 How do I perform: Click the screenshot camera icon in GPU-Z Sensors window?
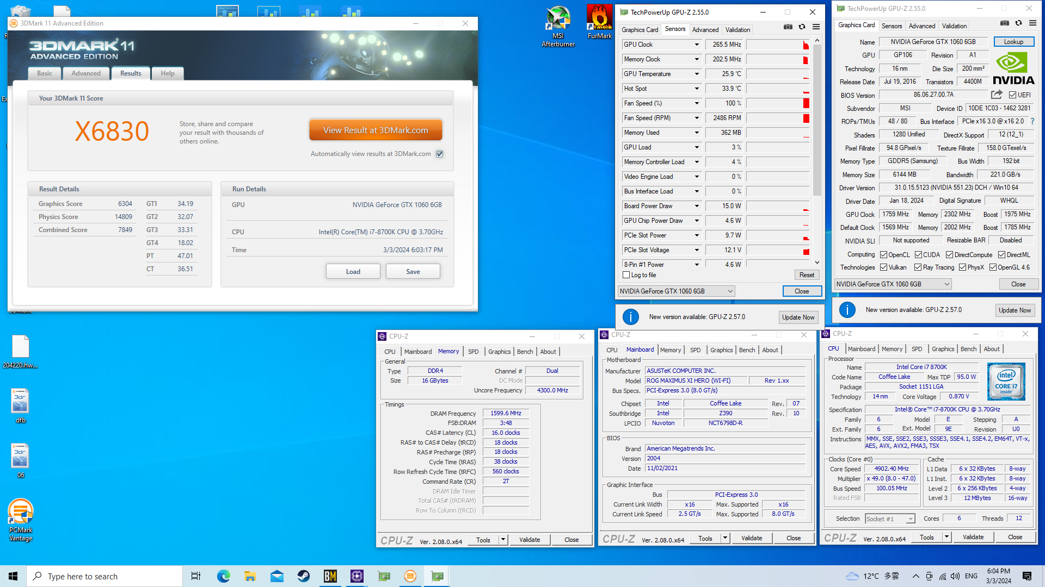click(788, 27)
